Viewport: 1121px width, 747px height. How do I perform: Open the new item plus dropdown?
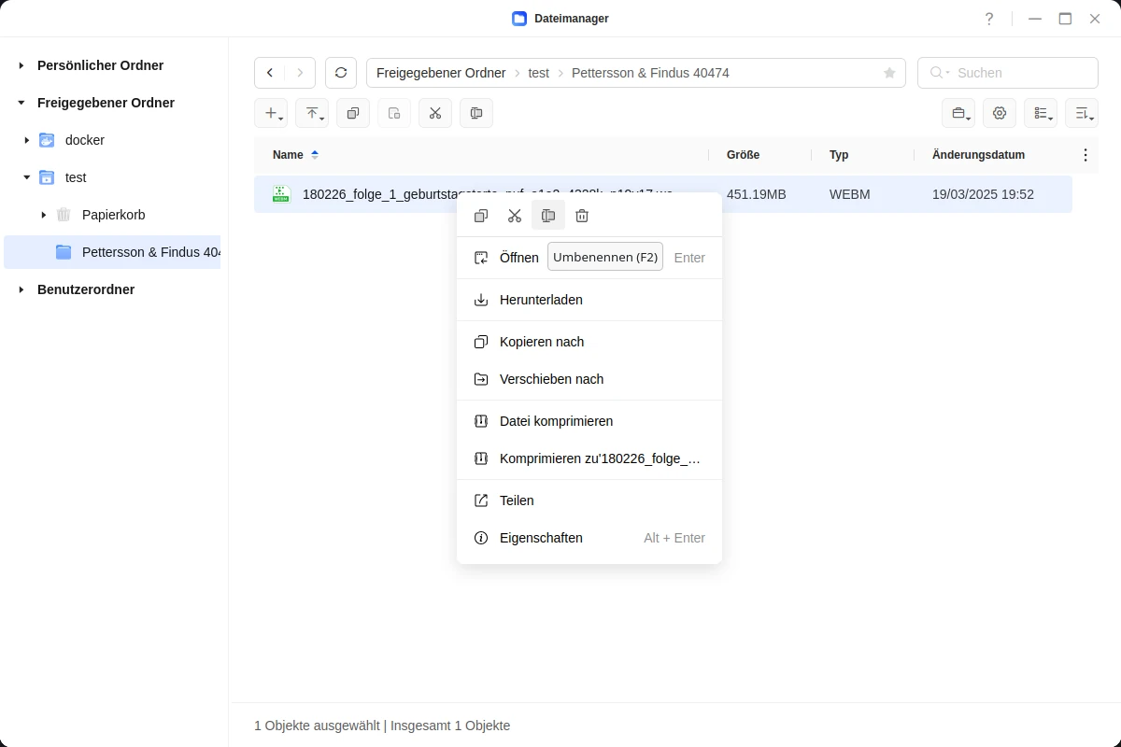coord(271,113)
